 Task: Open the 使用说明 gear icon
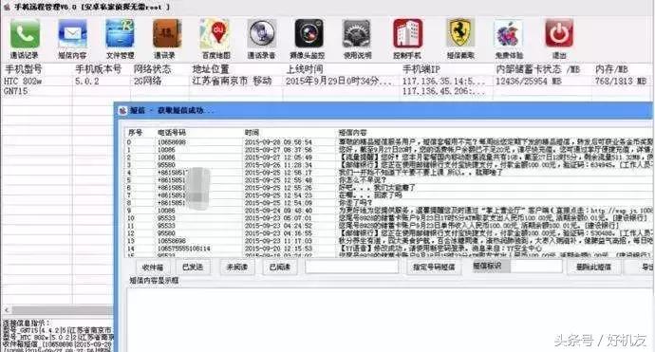tap(356, 33)
